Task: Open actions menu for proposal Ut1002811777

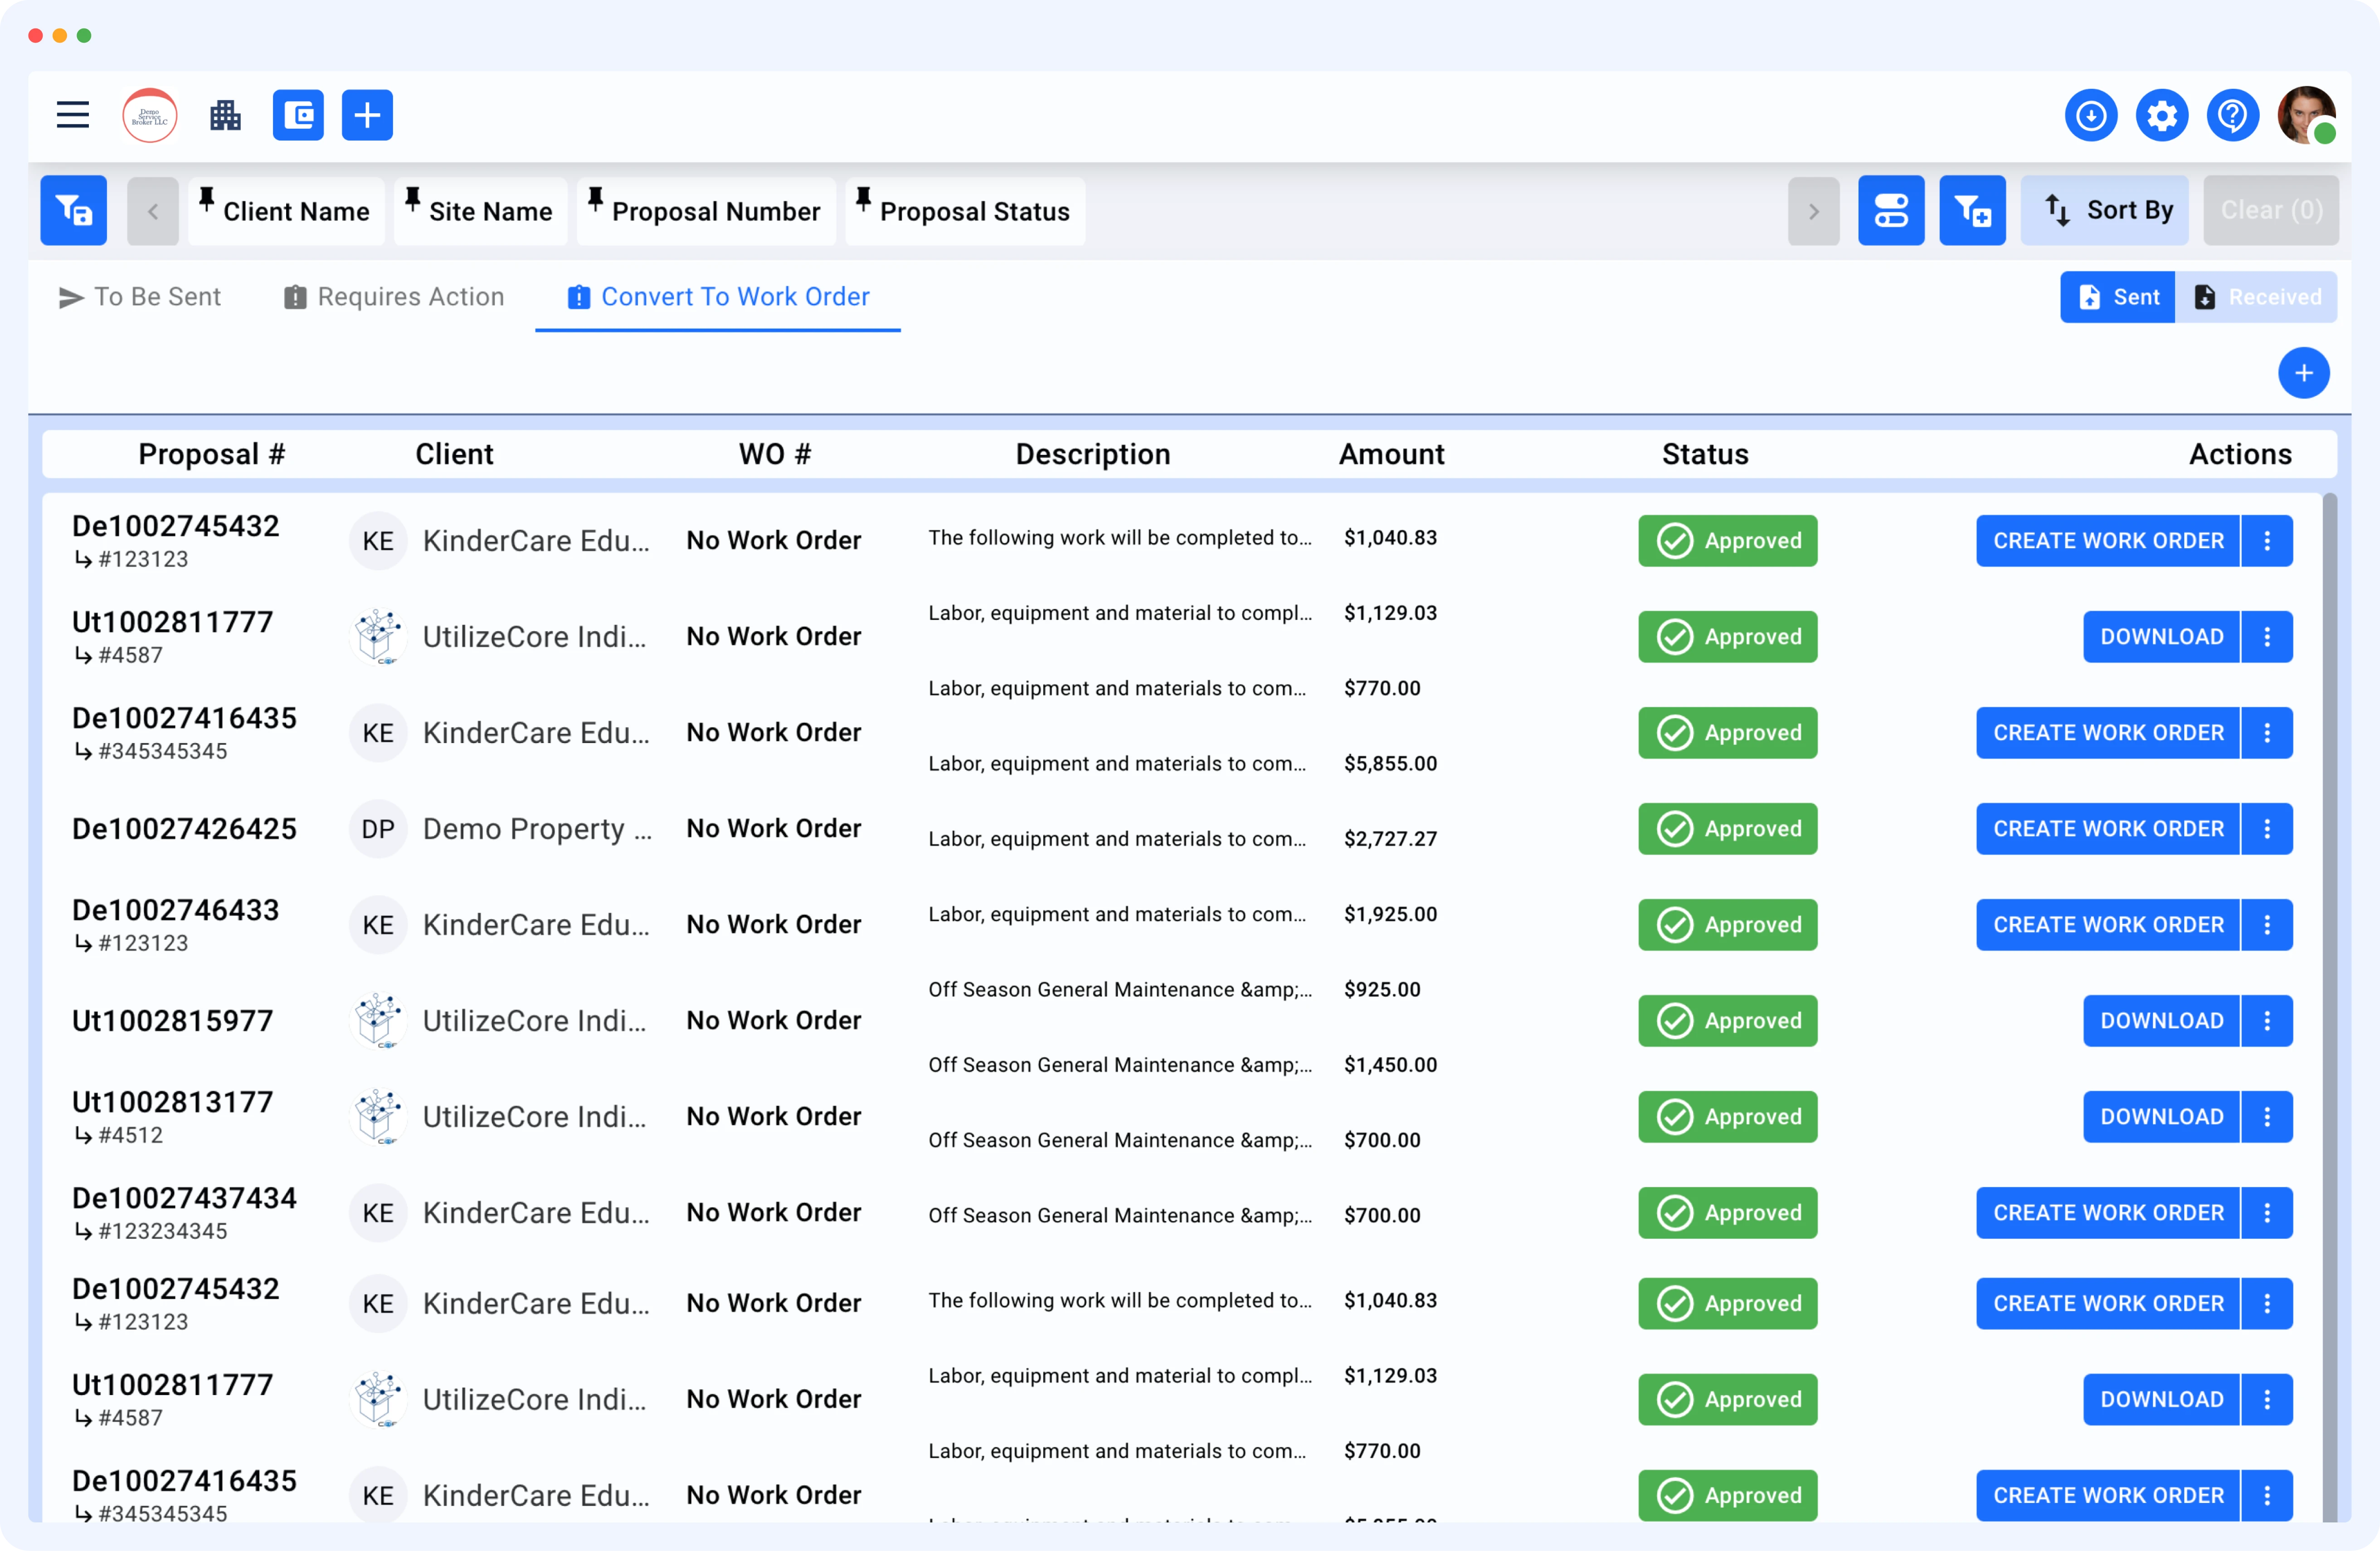Action: click(x=2267, y=636)
